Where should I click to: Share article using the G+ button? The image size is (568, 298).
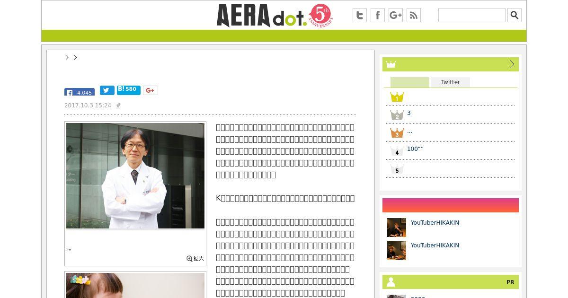point(151,90)
